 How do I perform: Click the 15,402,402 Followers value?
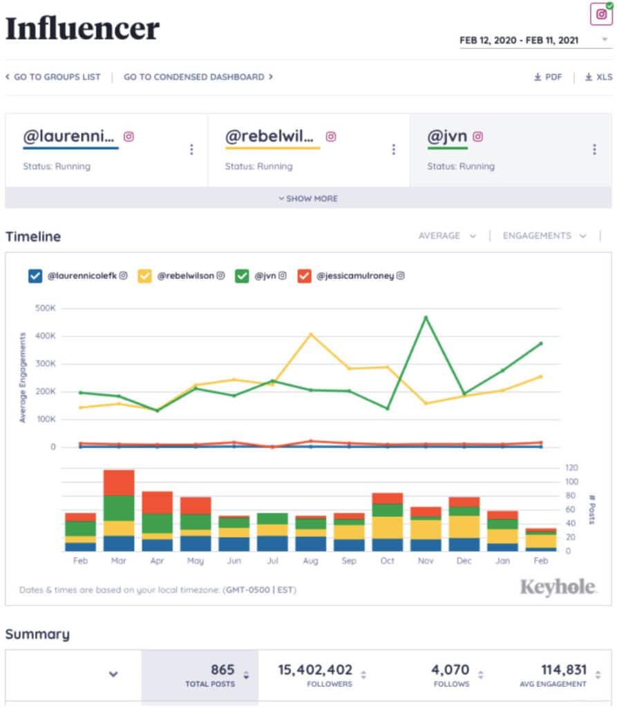pyautogui.click(x=315, y=670)
